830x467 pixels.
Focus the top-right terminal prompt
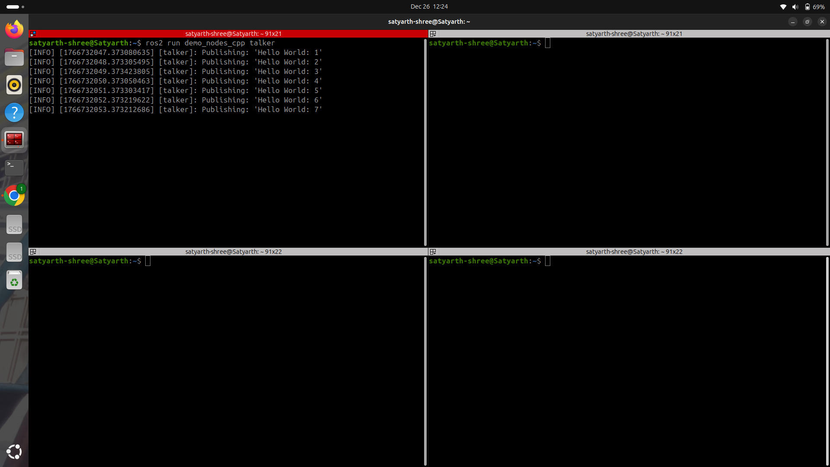pos(489,43)
